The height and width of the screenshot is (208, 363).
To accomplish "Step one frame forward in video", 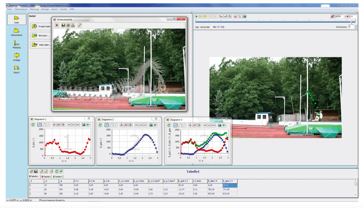I will click(x=215, y=17).
